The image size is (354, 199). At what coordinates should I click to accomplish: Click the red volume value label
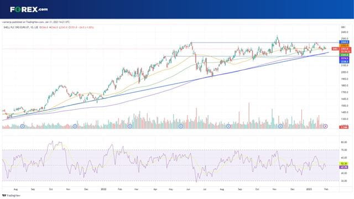(344, 128)
